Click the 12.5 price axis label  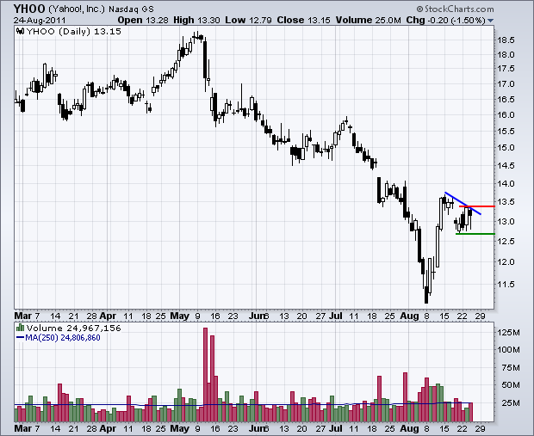coord(506,241)
